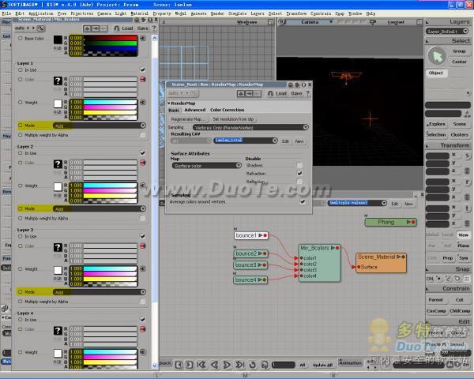
Task: Go to first frame in playback bar
Action: coord(201,365)
